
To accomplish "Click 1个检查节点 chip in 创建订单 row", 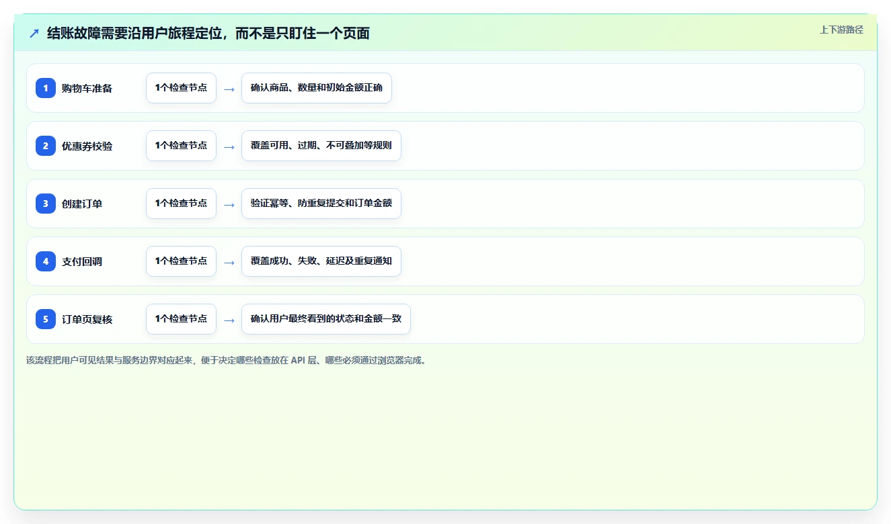I will 181,204.
